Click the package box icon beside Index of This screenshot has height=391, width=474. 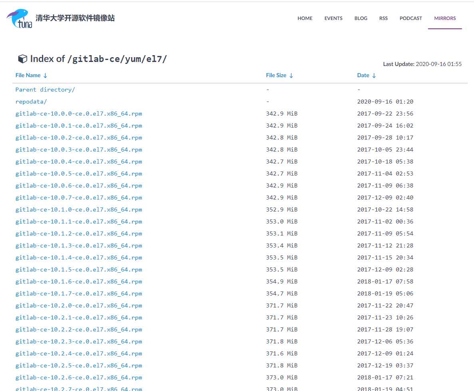coord(22,59)
